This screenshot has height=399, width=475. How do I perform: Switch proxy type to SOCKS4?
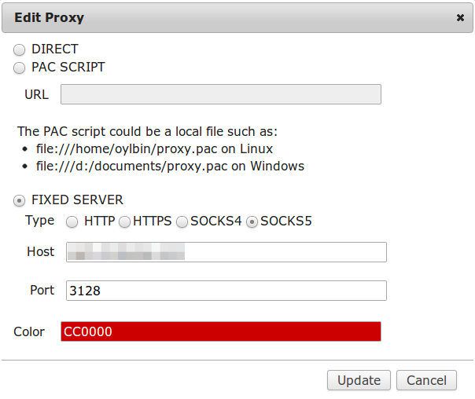(x=182, y=221)
